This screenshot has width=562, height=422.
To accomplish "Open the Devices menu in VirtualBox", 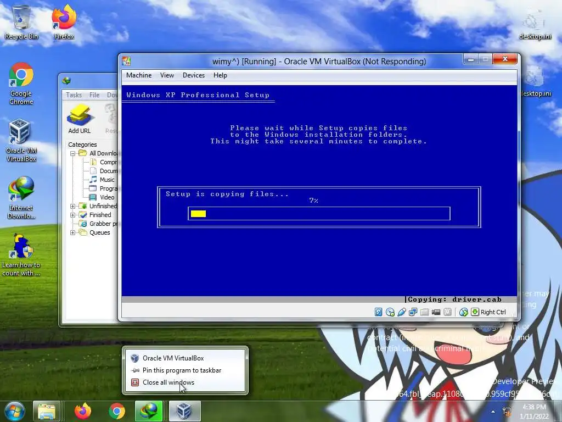I will [x=194, y=75].
